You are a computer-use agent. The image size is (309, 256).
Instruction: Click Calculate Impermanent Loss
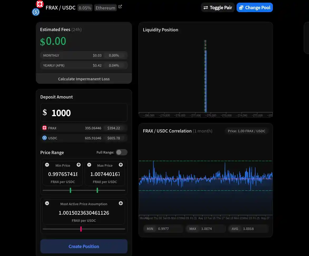[84, 78]
